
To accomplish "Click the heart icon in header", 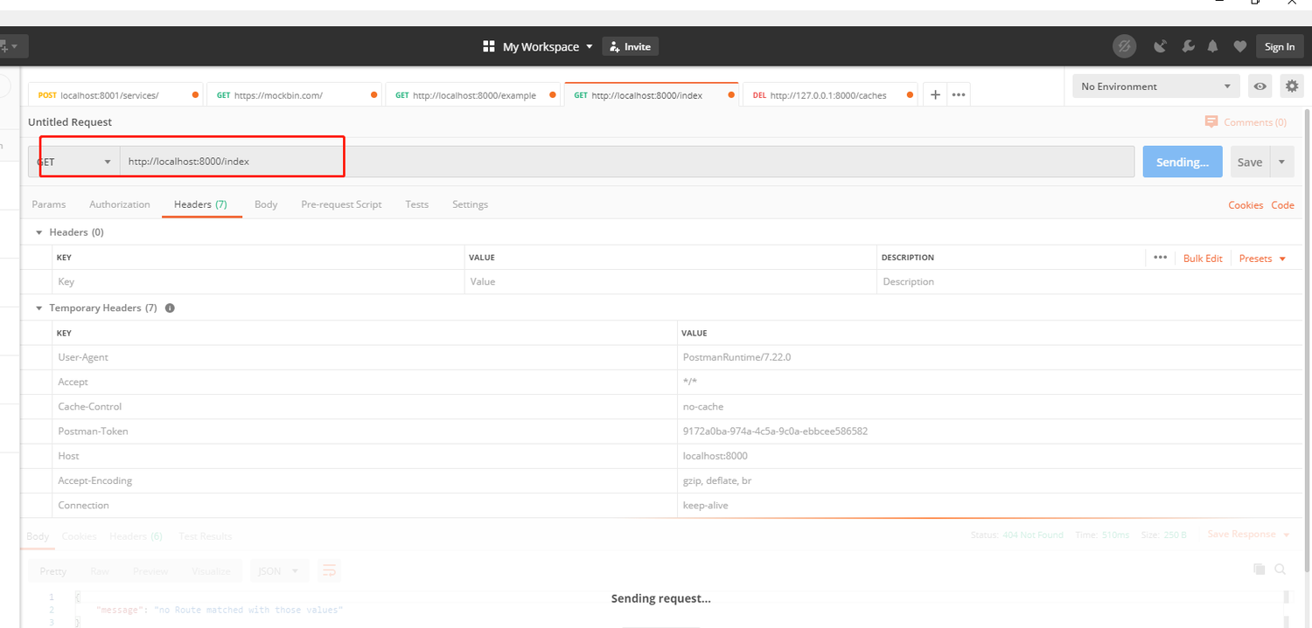I will pyautogui.click(x=1239, y=46).
